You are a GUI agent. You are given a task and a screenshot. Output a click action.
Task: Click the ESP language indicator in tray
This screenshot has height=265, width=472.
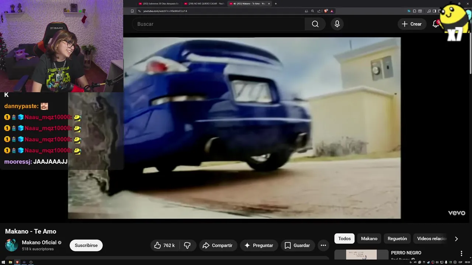click(x=461, y=262)
